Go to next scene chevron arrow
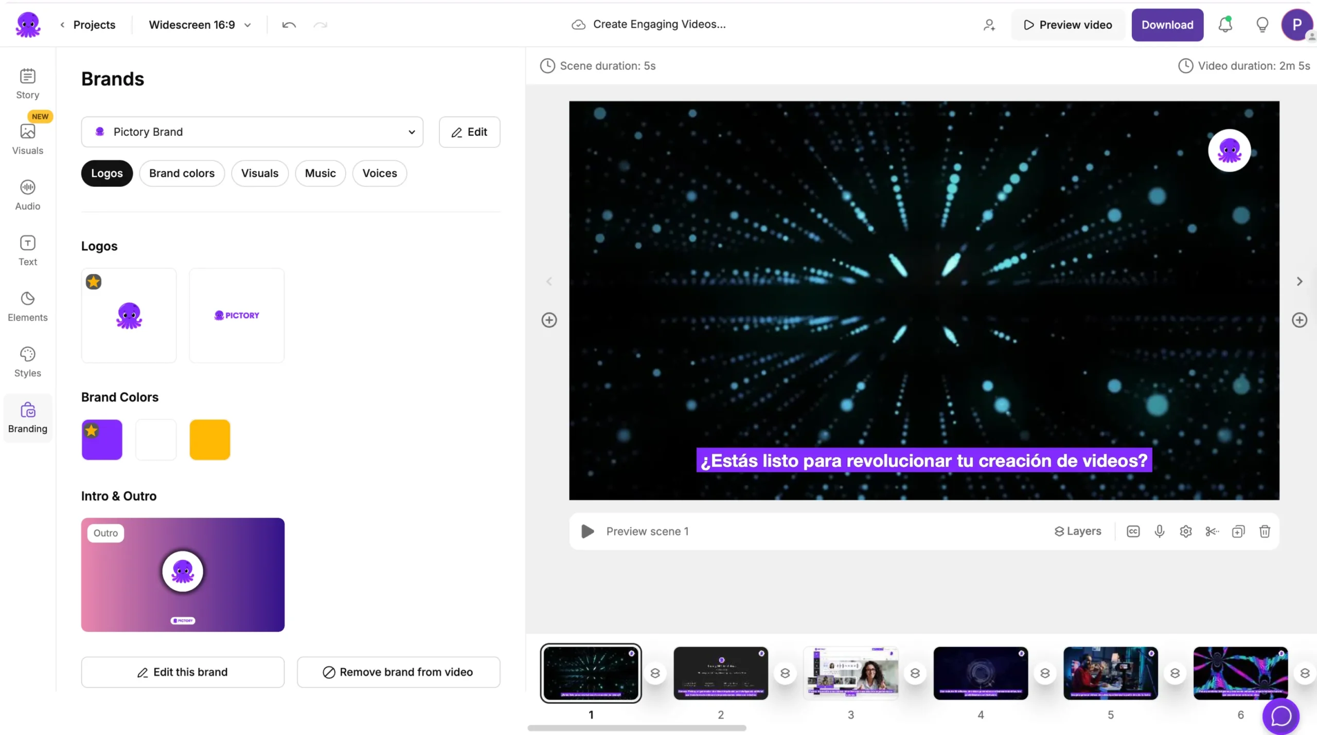 pyautogui.click(x=1300, y=281)
